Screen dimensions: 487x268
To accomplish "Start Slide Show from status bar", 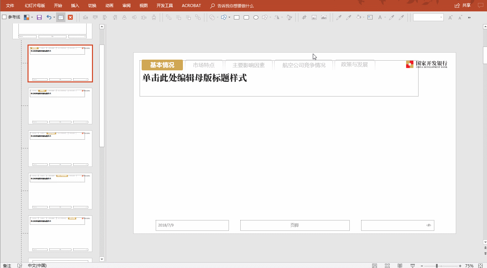I will tap(413, 266).
